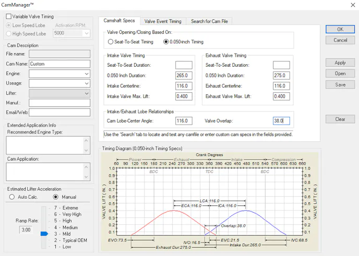The image size is (359, 256).
Task: Select Manual lifter acceleration option
Action: (56, 197)
